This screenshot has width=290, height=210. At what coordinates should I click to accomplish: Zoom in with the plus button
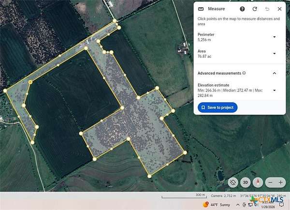281,182
